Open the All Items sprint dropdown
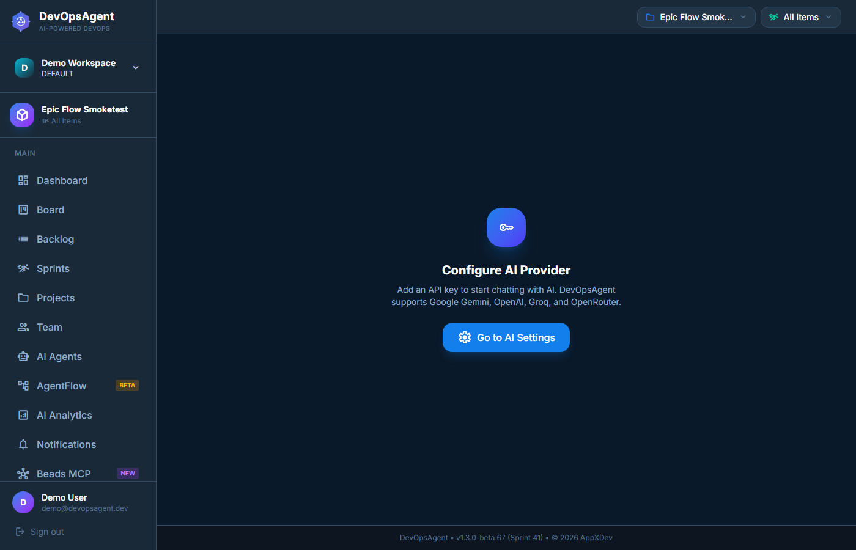Screen dimensions: 856x550 [800, 17]
